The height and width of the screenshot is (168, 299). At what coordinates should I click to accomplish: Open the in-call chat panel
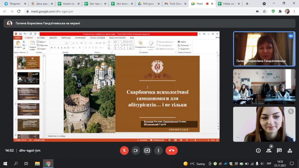pos(279,150)
